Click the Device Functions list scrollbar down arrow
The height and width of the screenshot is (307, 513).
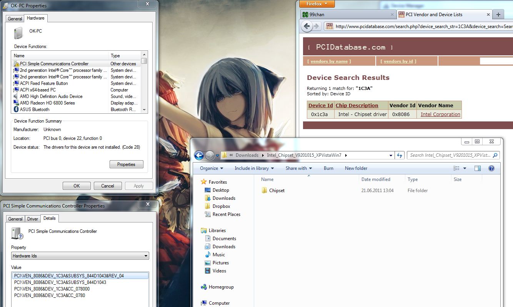coord(144,110)
